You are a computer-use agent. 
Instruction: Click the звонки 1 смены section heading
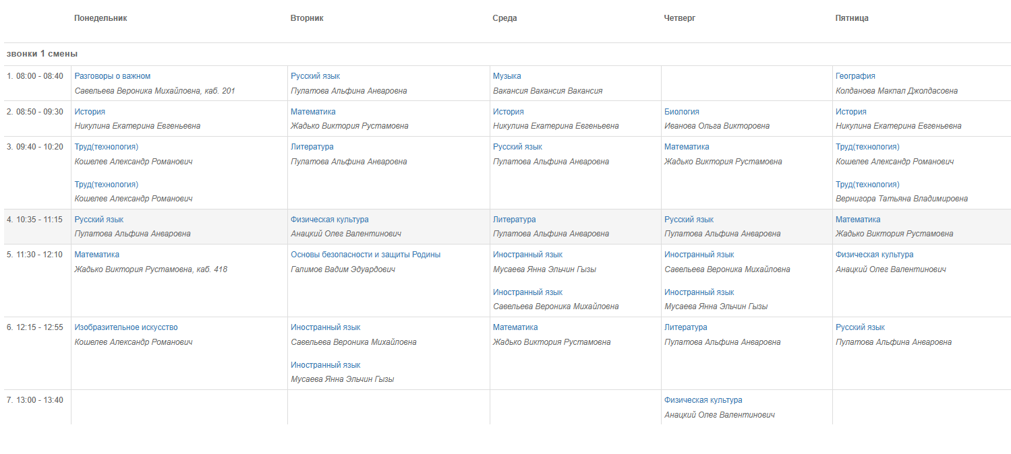coord(42,54)
